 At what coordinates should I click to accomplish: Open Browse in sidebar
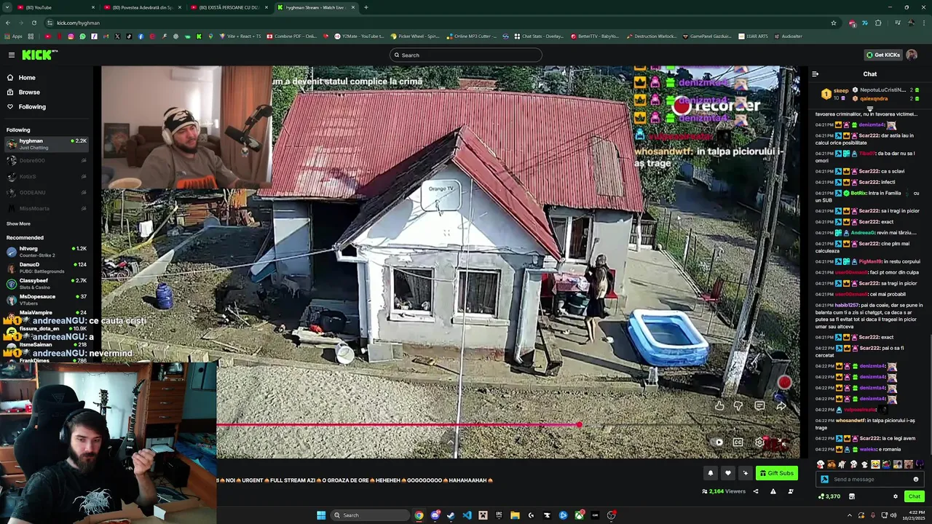coord(29,92)
